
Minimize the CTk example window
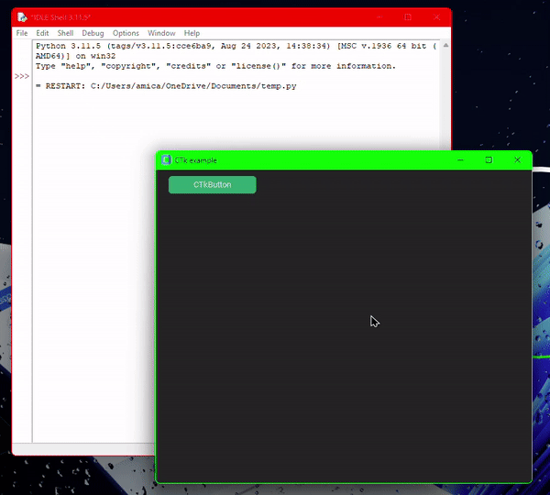(459, 160)
